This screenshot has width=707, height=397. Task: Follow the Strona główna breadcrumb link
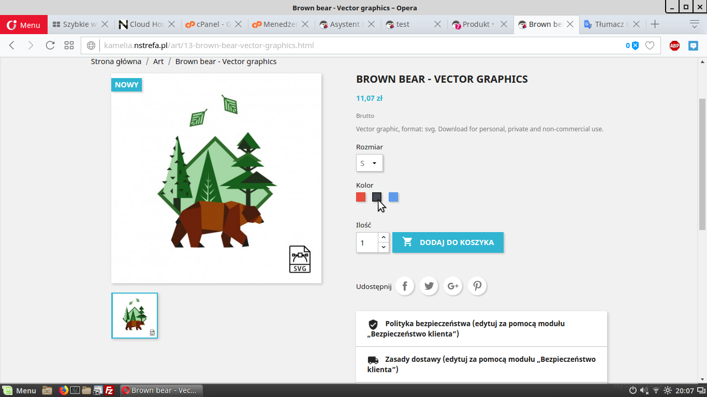point(116,62)
